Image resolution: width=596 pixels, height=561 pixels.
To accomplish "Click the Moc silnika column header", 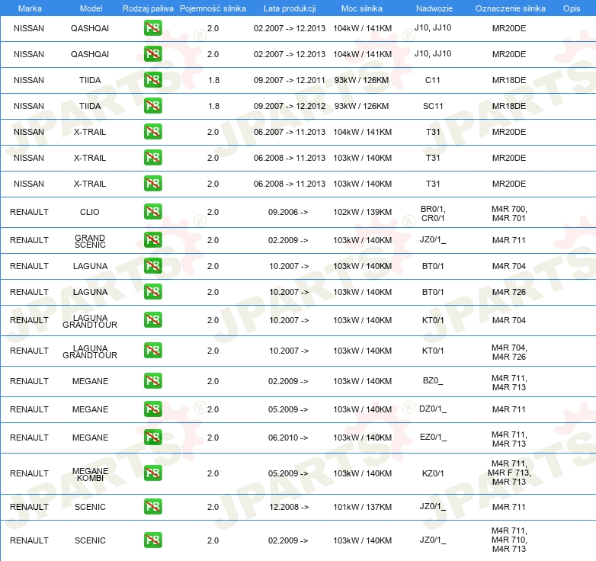I will pos(362,8).
